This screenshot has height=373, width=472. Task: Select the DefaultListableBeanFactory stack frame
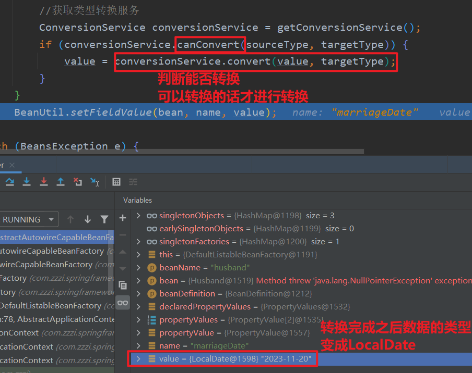(x=52, y=305)
